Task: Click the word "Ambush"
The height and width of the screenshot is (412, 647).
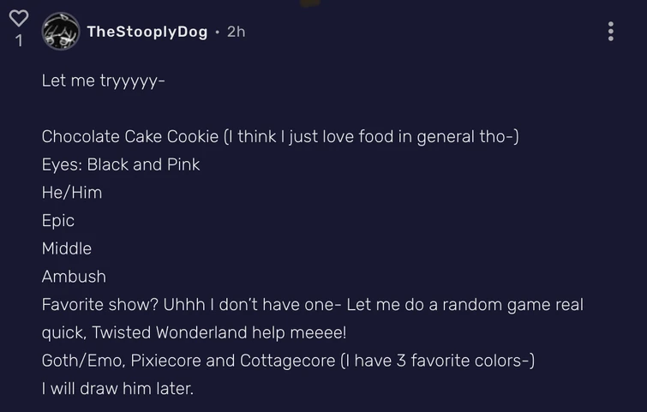Action: pos(74,277)
